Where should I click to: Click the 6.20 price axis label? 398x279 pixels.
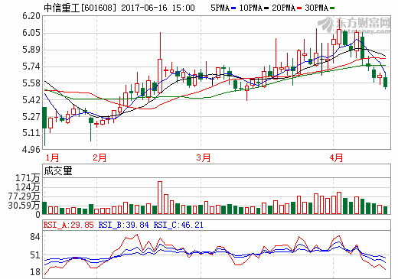click(31, 16)
